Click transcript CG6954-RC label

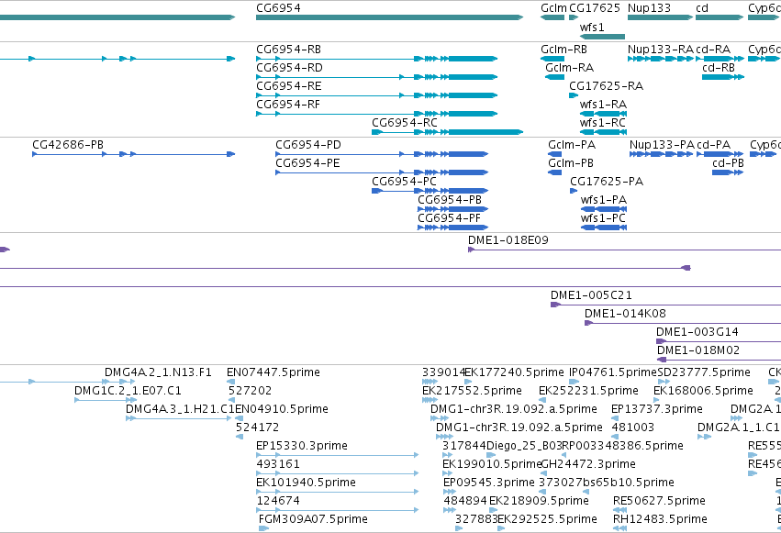(x=405, y=123)
